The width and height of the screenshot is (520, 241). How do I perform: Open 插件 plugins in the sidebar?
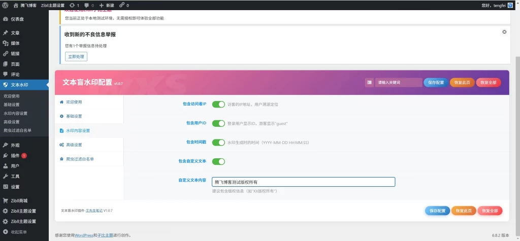tap(15, 155)
